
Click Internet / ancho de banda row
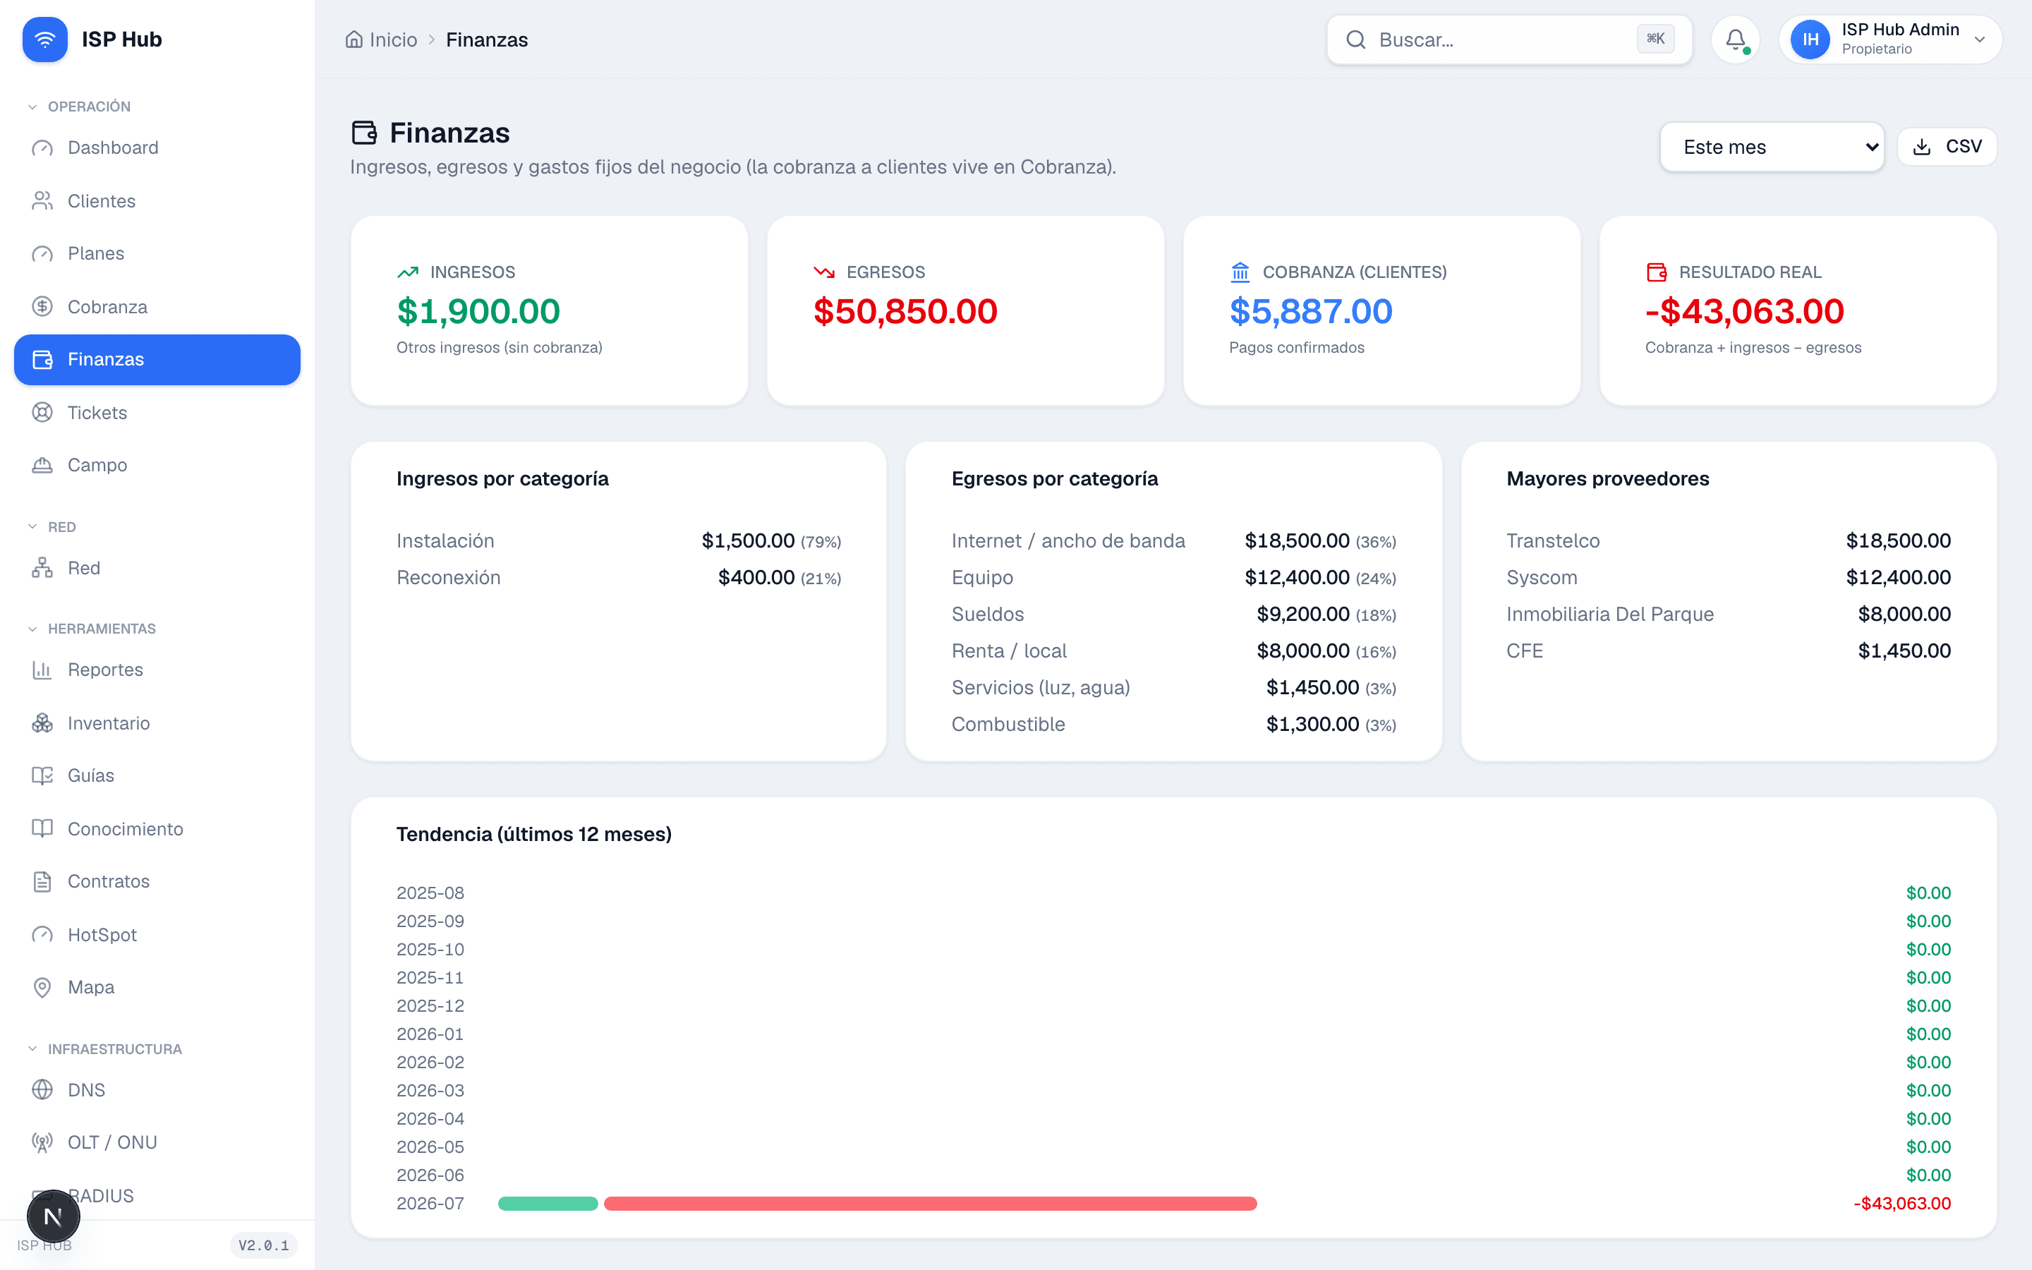click(x=1174, y=541)
